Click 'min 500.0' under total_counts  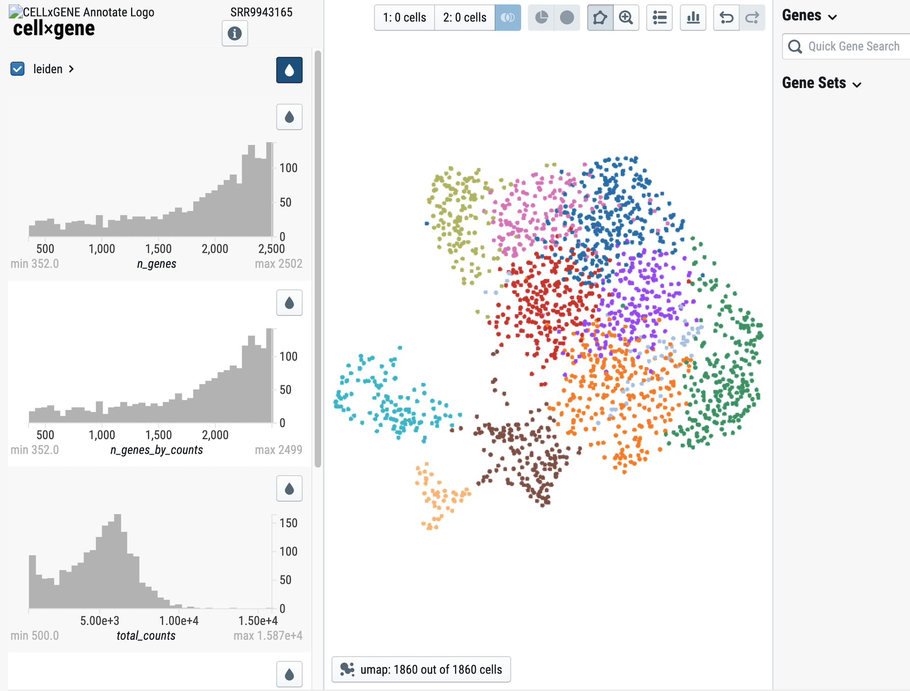(34, 636)
